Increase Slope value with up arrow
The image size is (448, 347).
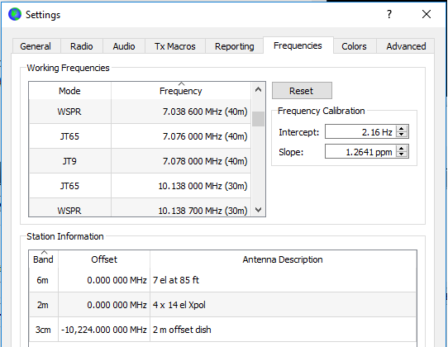pos(402,148)
